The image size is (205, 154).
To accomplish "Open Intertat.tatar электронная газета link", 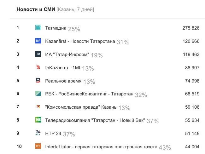I will tap(101, 147).
